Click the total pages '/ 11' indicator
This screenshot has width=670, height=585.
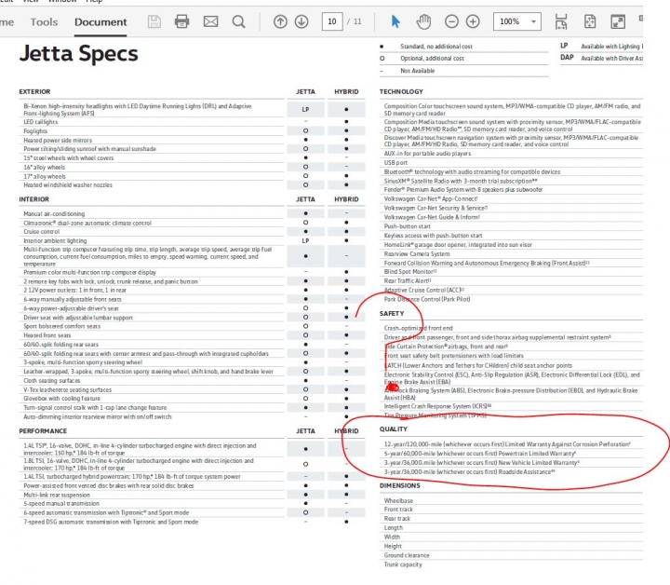tap(355, 21)
